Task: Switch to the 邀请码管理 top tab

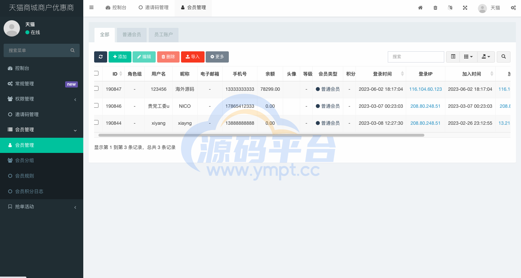Action: (x=154, y=8)
